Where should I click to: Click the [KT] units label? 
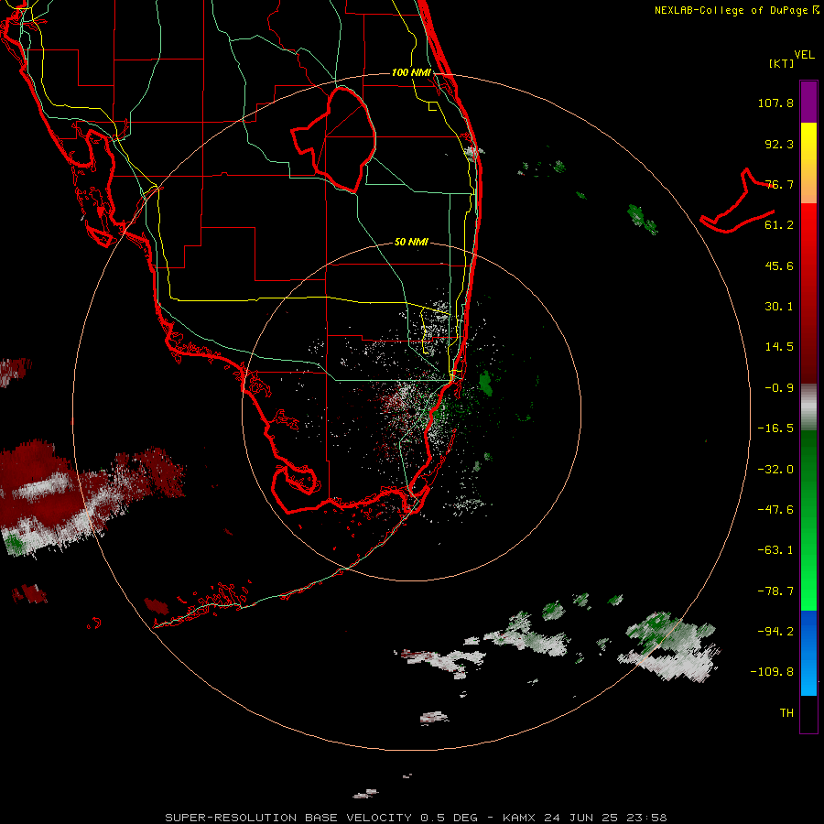click(x=781, y=63)
